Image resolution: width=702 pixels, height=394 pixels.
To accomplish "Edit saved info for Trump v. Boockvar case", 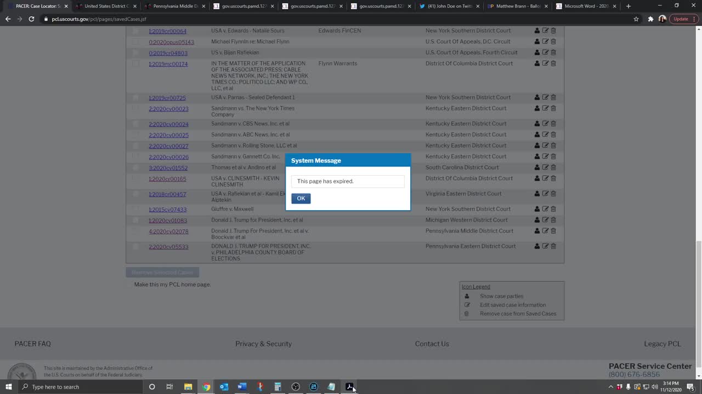I will click(545, 231).
